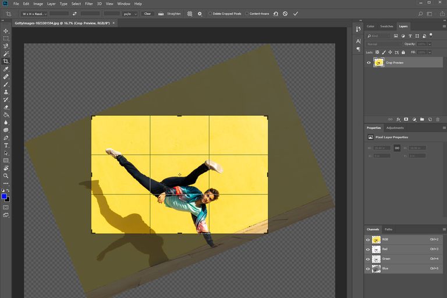Select the Blur tool

pos(6,122)
